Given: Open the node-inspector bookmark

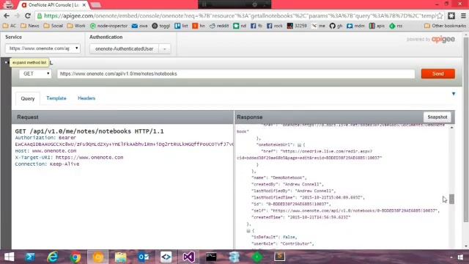Looking at the screenshot, I should coord(108,26).
